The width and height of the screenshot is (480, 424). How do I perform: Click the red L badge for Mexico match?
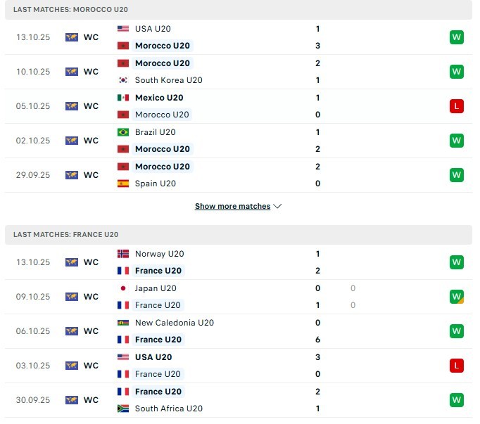point(457,106)
